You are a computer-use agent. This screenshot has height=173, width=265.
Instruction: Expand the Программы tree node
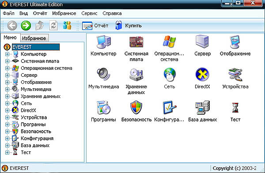click(x=7, y=124)
